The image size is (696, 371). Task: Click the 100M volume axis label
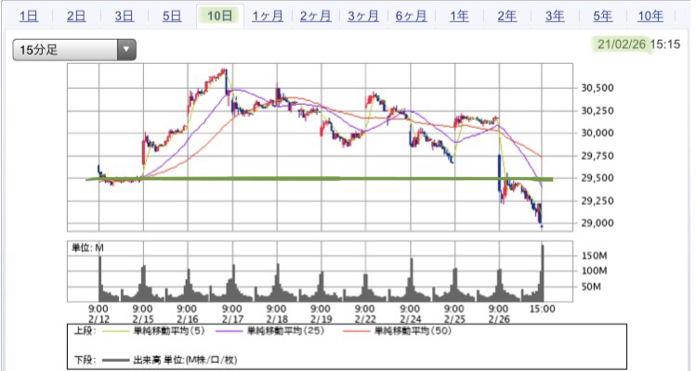click(595, 271)
